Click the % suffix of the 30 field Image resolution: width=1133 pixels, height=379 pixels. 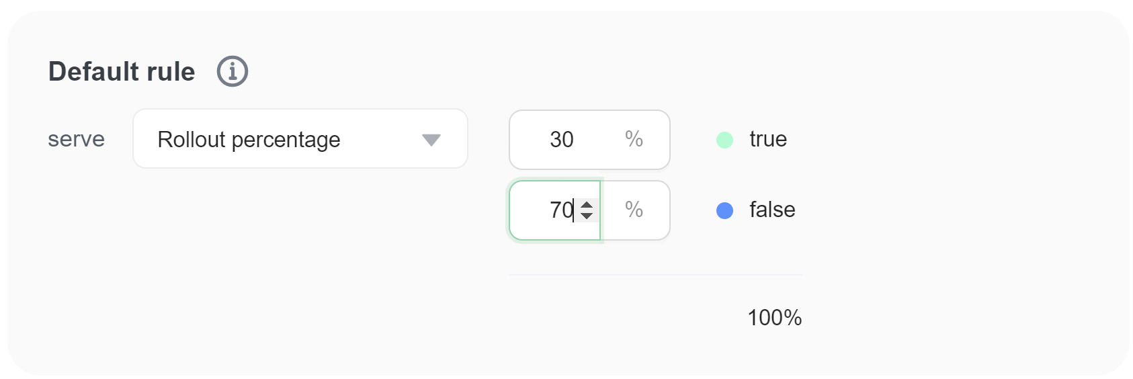tap(634, 139)
